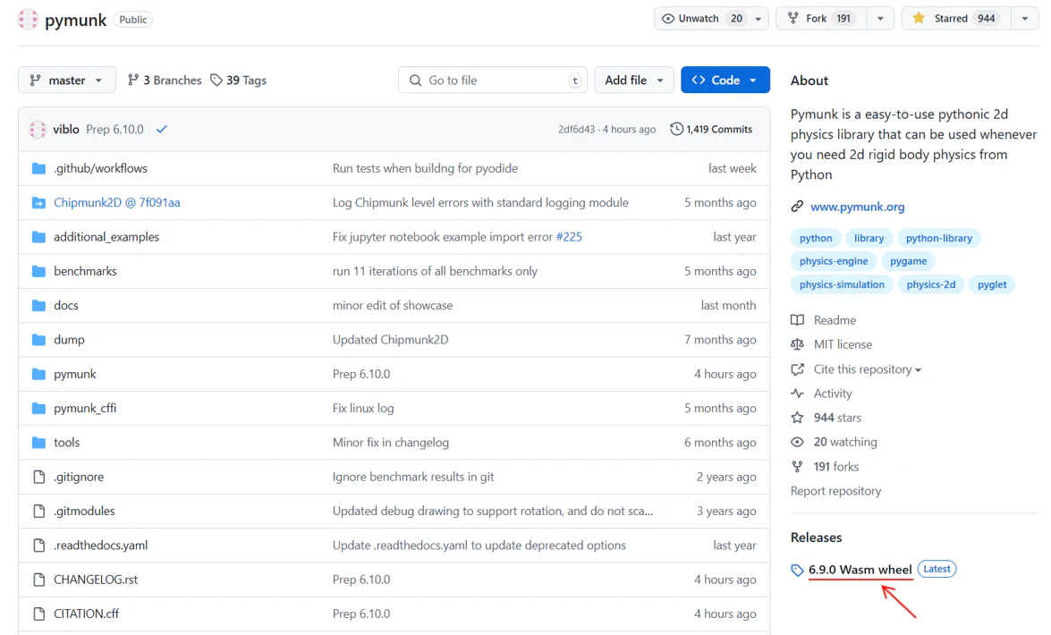
Task: Open 'Minor fix in changelog' commit message
Action: 391,443
